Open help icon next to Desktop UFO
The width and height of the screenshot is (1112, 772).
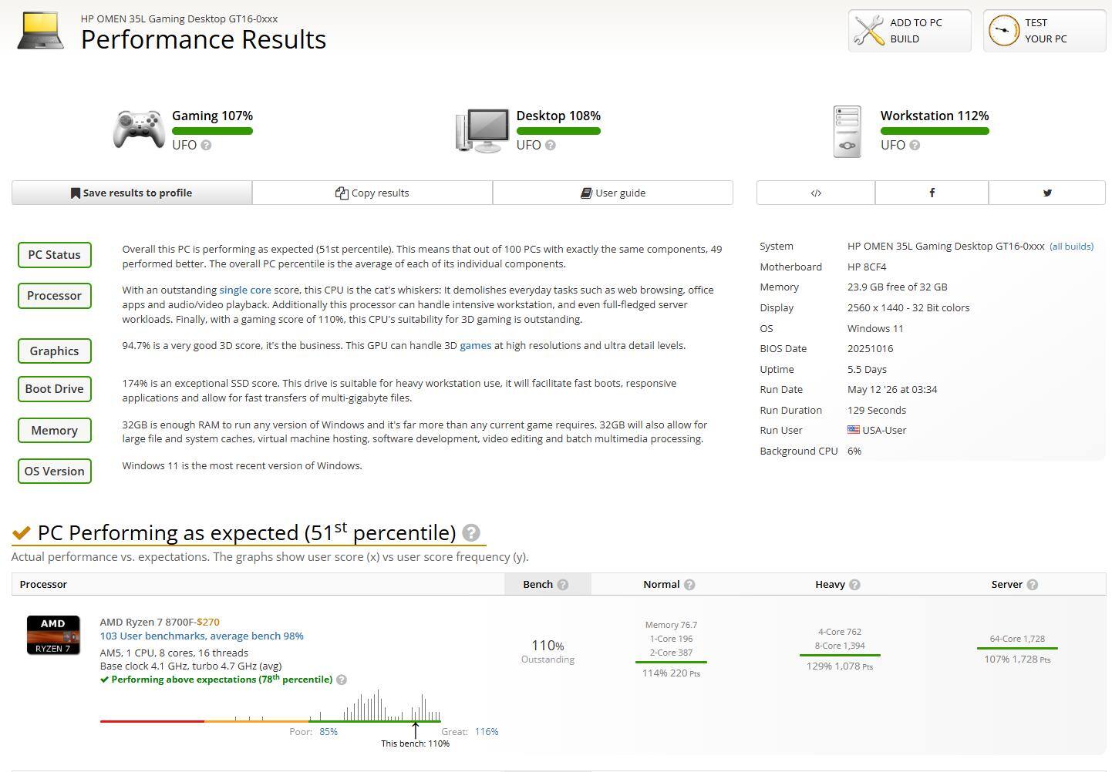[551, 145]
